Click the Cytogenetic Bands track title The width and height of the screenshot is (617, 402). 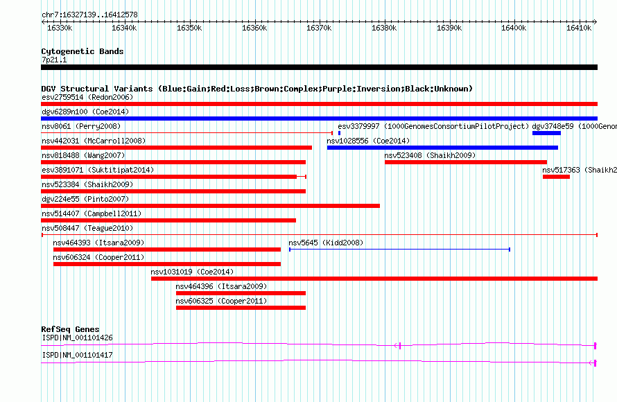pos(82,51)
